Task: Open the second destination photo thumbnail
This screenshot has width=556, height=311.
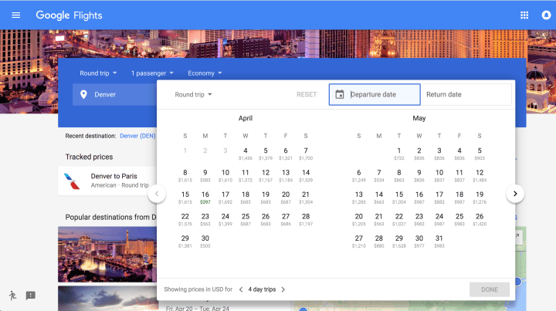Action: [107, 298]
